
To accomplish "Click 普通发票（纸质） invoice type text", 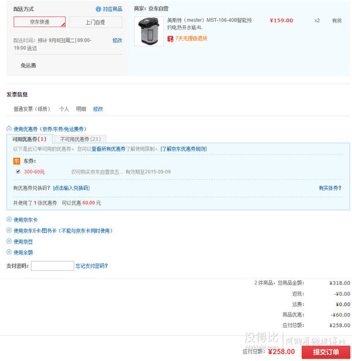I will click(x=32, y=109).
